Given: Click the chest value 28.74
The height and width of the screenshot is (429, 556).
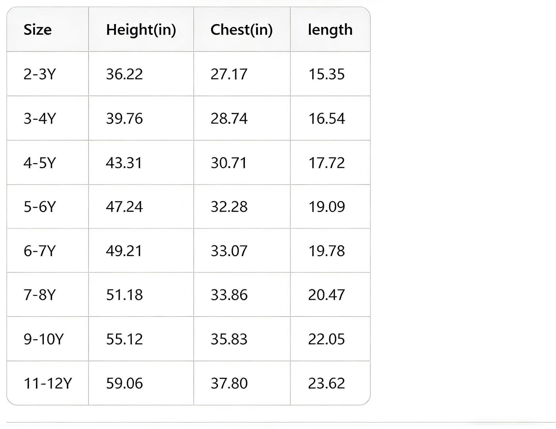Looking at the screenshot, I should pos(229,118).
